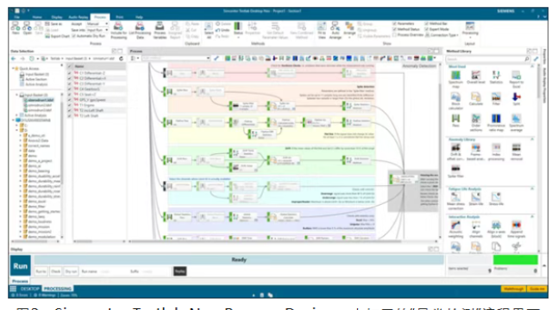Viewport: 552px width, 310px height.
Task: Switch to the Print ribbon tab
Action: coord(120,17)
